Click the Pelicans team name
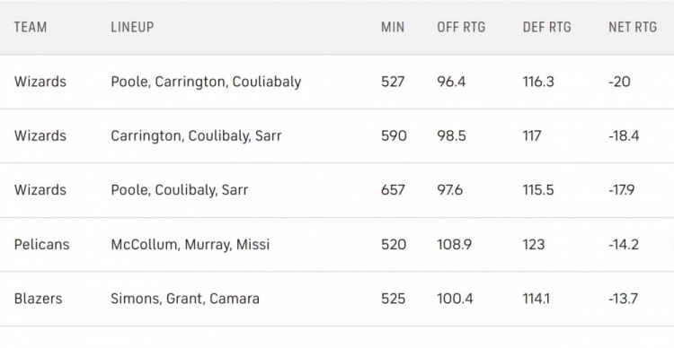This screenshot has height=348, width=674. click(41, 245)
